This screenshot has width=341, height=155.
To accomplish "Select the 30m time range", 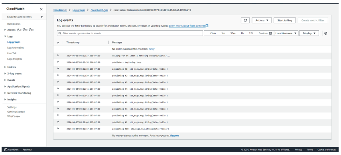I will (x=233, y=33).
